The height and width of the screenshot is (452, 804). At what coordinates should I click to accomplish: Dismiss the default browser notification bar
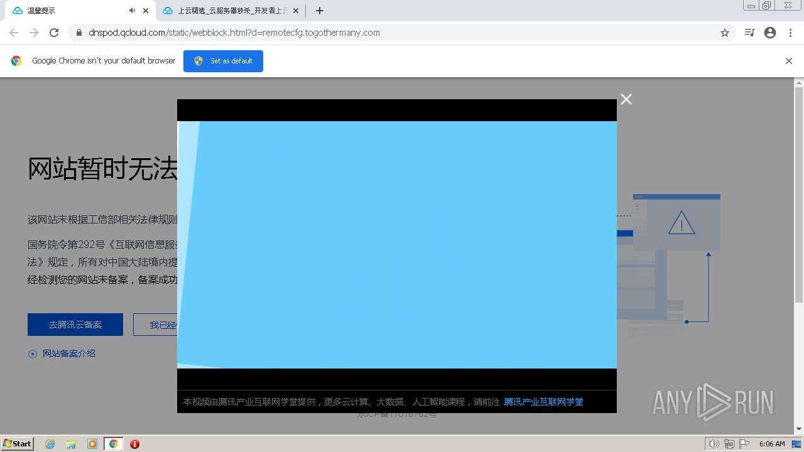[789, 61]
